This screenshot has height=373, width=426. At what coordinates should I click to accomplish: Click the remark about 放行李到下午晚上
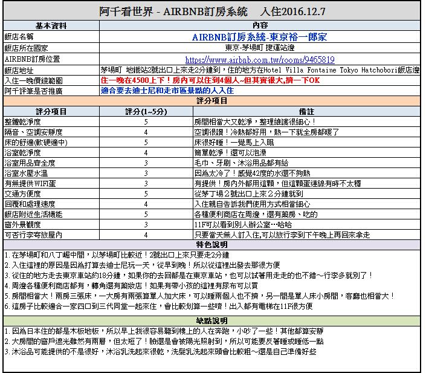point(282,236)
